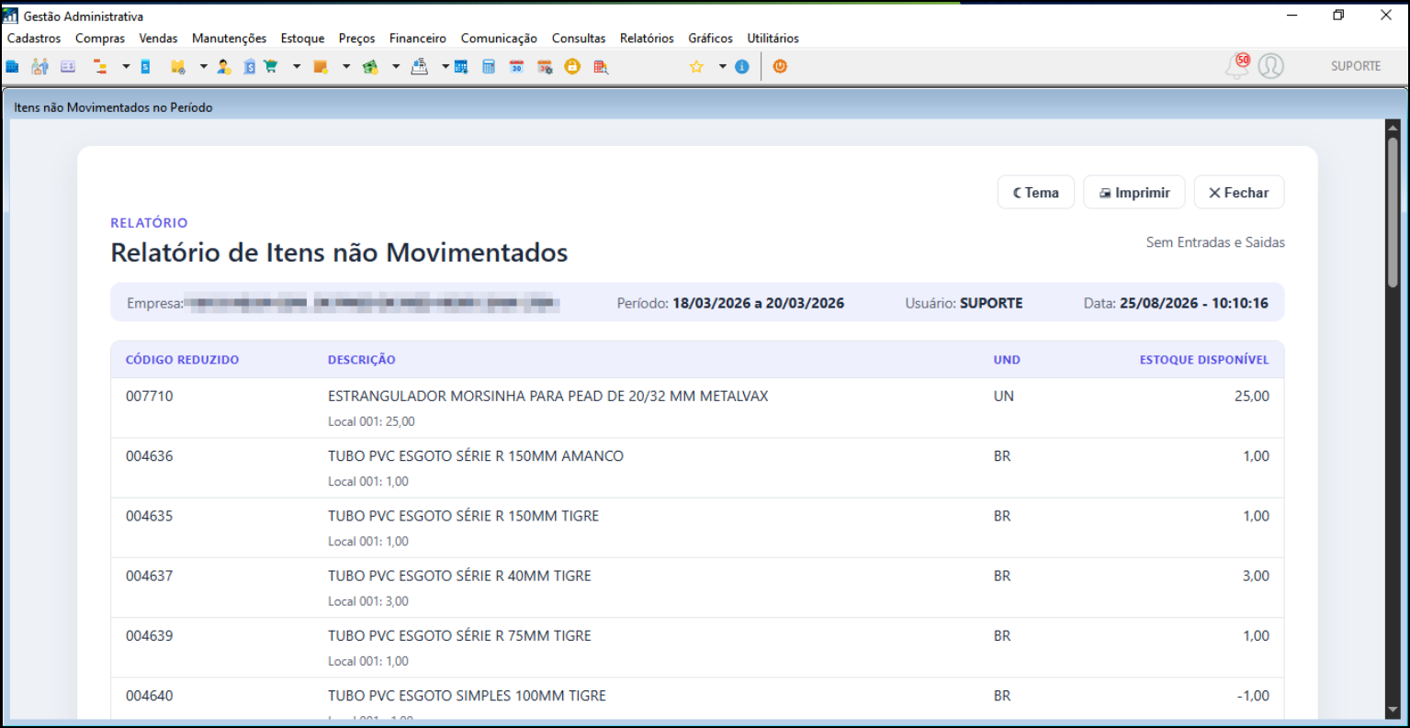Viewport: 1410px width, 728px height.
Task: Close the report with Fechar button
Action: 1239,193
